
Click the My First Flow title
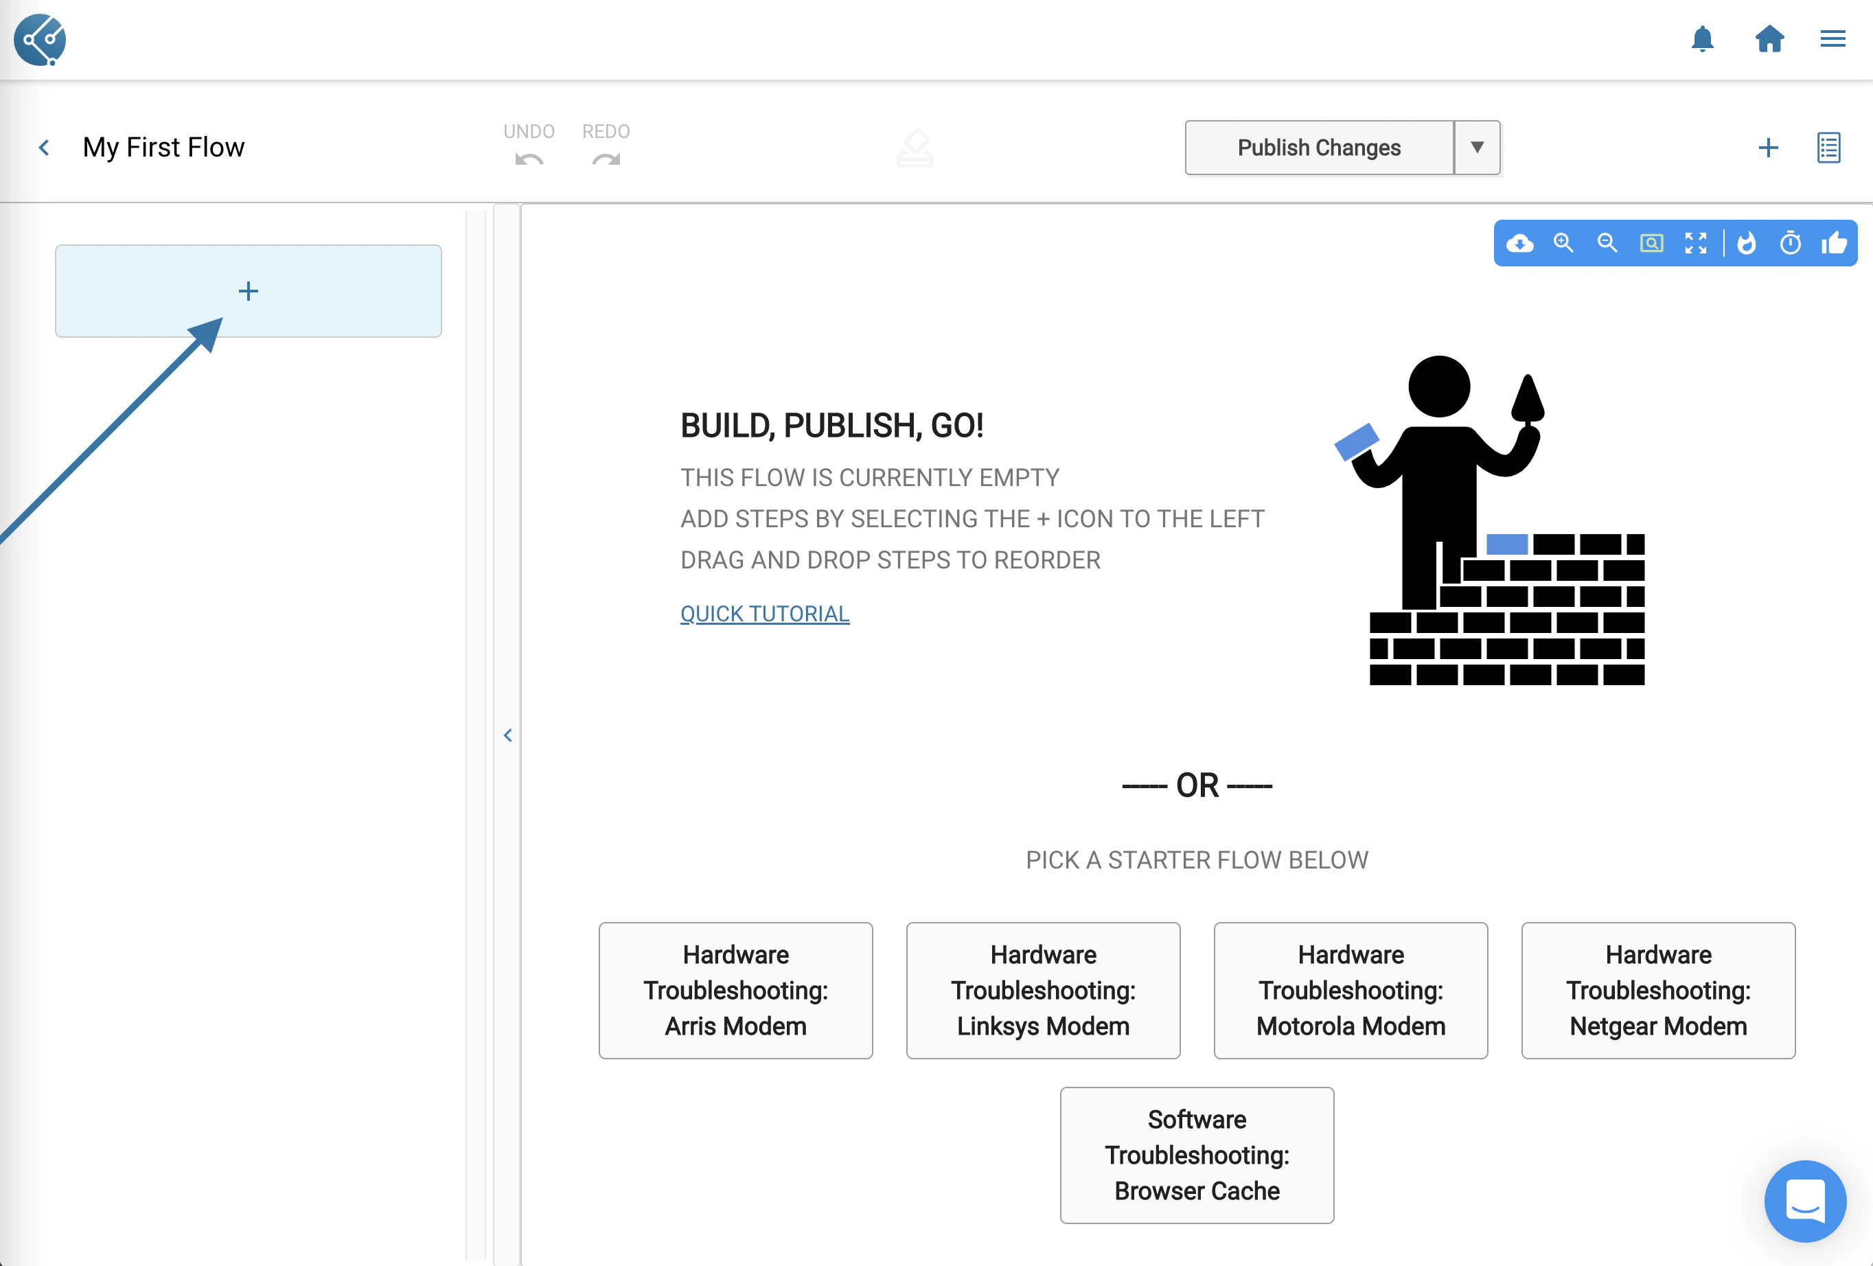[x=163, y=148]
